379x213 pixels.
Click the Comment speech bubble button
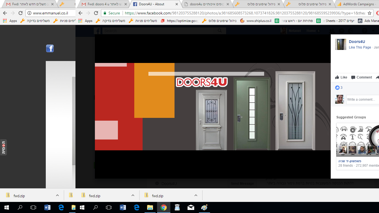coord(361,77)
